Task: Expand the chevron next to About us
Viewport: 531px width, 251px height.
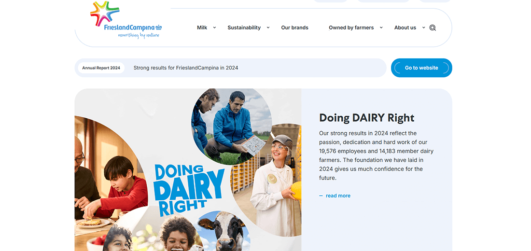Action: (x=424, y=28)
